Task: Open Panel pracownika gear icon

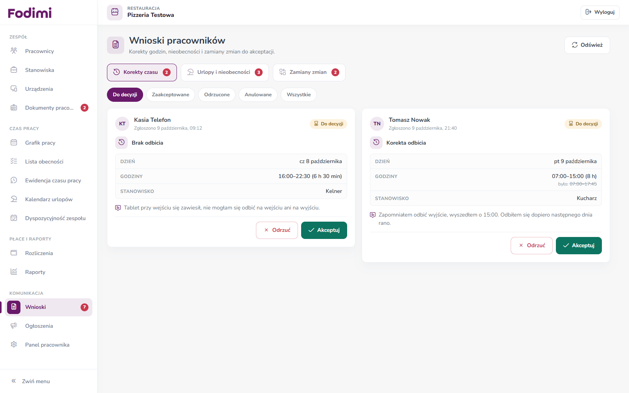Action: coord(14,345)
